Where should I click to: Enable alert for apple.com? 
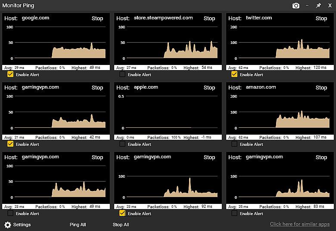tap(122, 144)
